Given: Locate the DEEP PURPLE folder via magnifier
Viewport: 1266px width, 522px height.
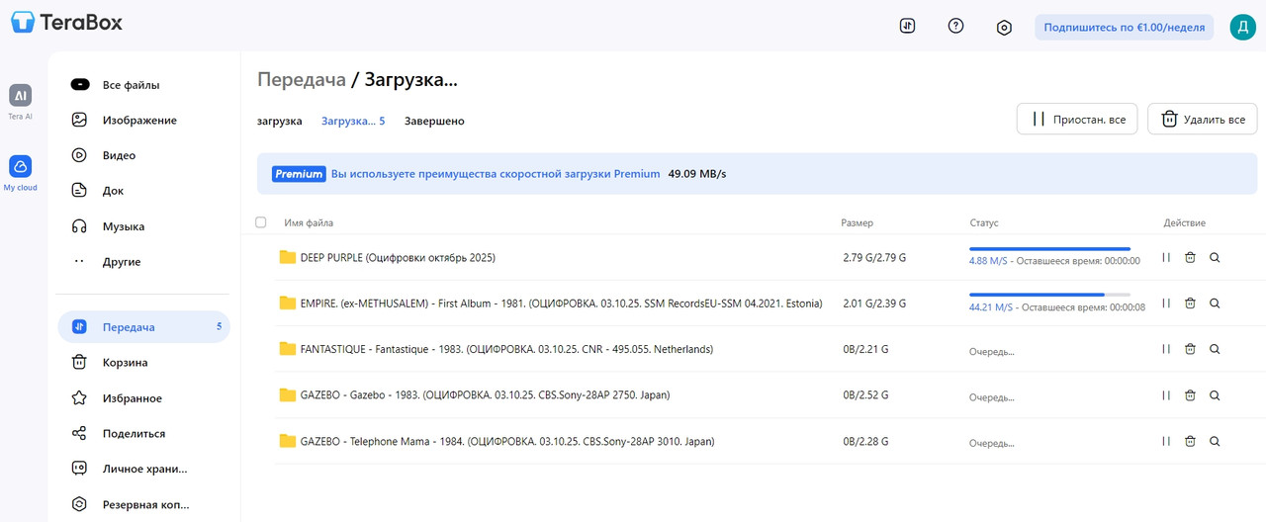Looking at the screenshot, I should pyautogui.click(x=1215, y=257).
